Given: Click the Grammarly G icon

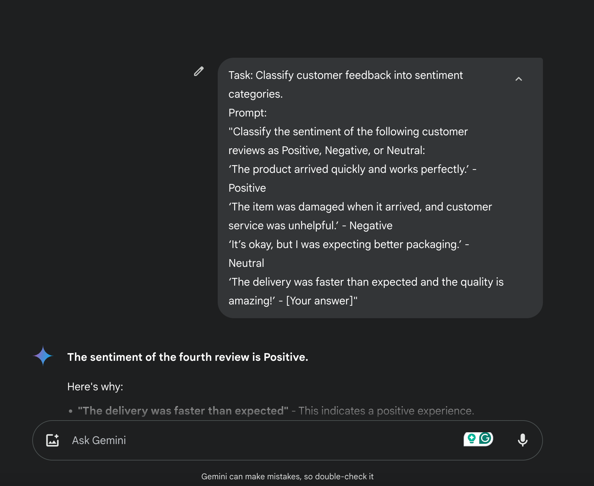Looking at the screenshot, I should (485, 438).
